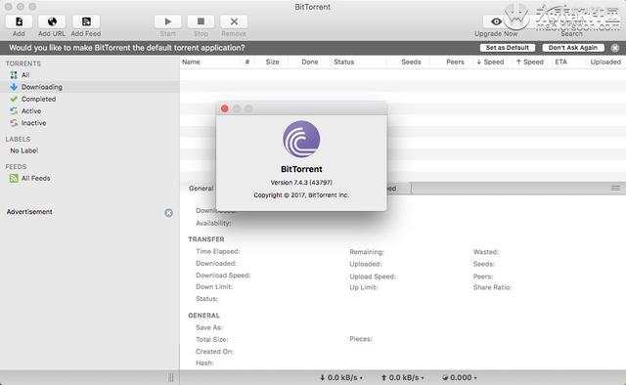Image resolution: width=626 pixels, height=385 pixels.
Task: Sort by the ETA column
Action: (x=568, y=62)
